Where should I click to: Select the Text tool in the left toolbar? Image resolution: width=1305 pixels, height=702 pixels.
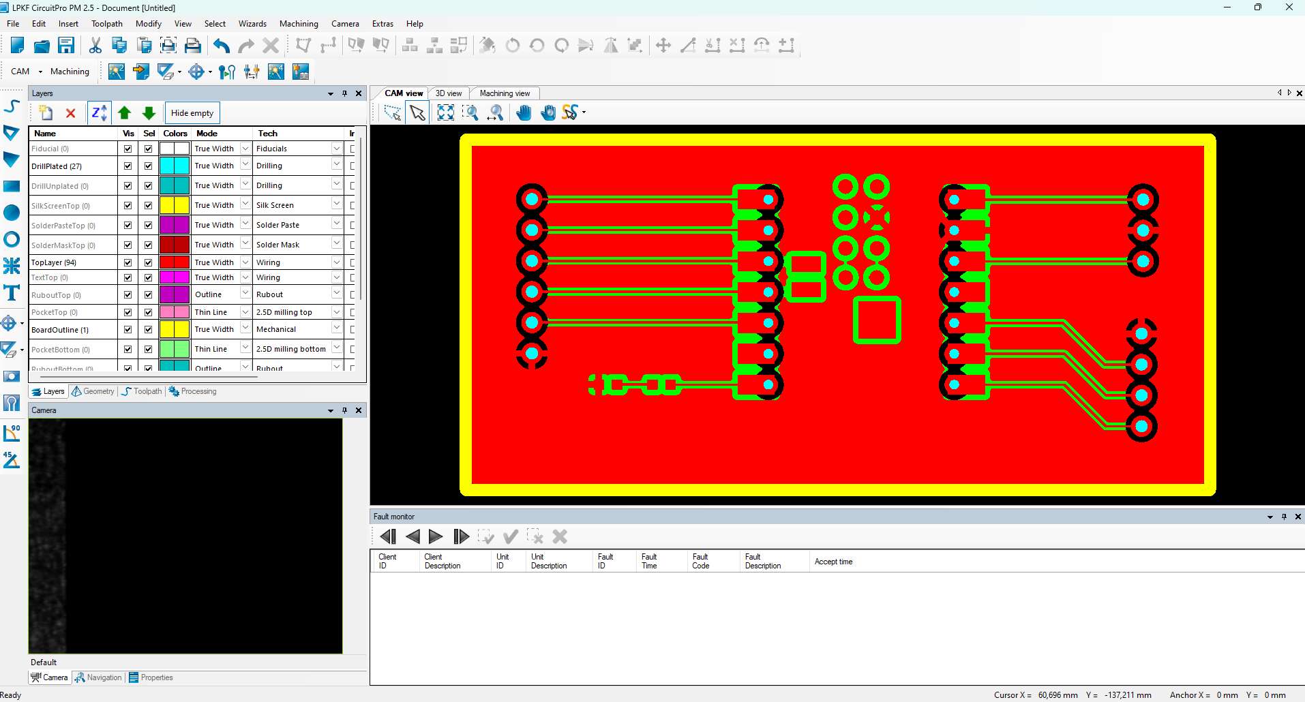[x=12, y=294]
